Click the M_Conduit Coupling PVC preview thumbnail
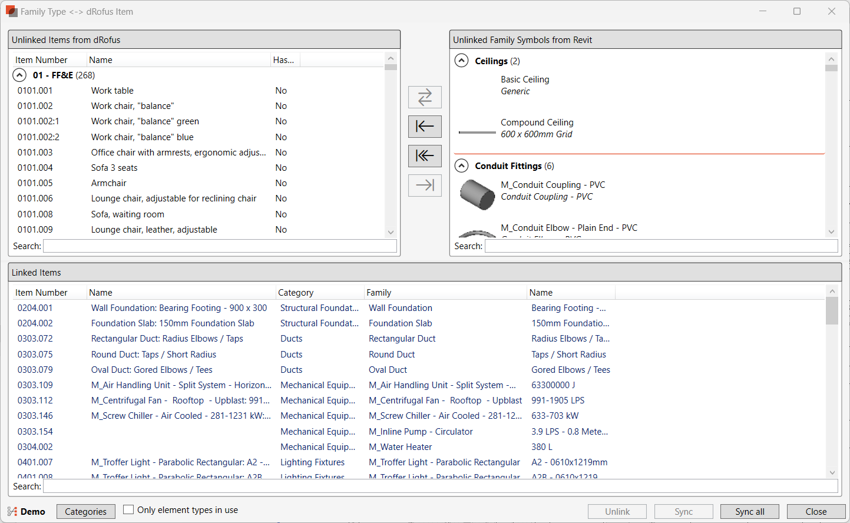The image size is (850, 523). click(477, 194)
